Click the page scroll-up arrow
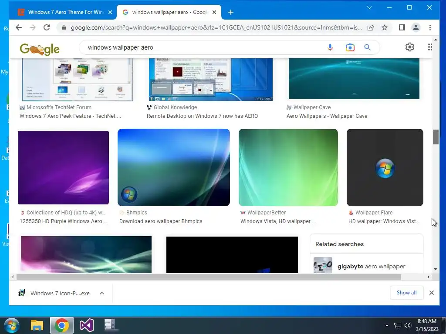This screenshot has height=334, width=446. [x=436, y=40]
